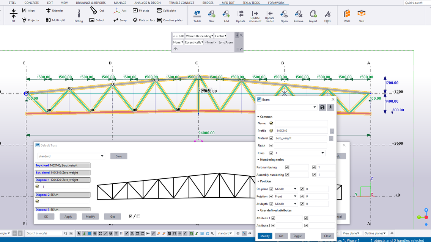Open the standard dropdown in Default Truss

(71, 156)
